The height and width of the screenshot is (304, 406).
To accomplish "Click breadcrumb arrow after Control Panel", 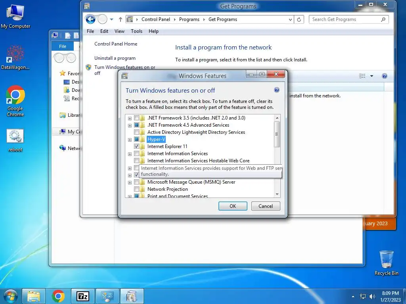I will click(x=174, y=20).
